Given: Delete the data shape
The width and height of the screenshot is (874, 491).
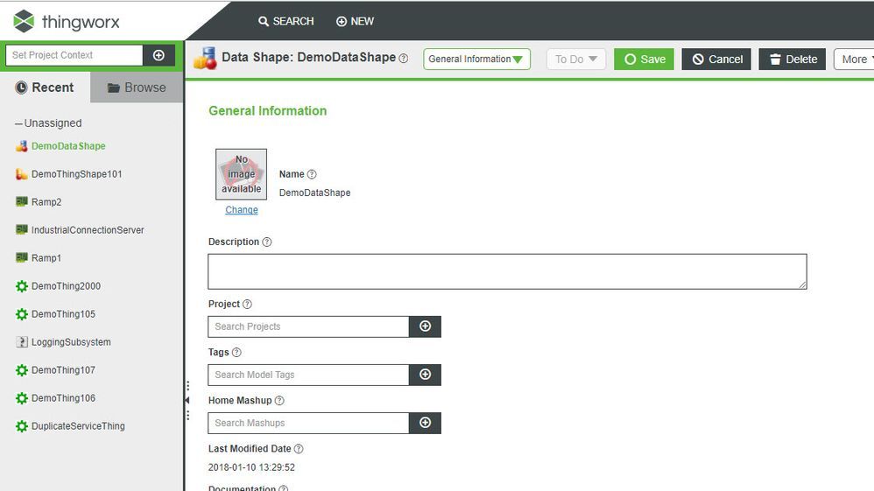Looking at the screenshot, I should coord(792,59).
